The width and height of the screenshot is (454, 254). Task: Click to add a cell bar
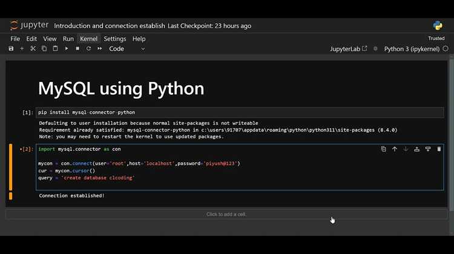pyautogui.click(x=226, y=214)
